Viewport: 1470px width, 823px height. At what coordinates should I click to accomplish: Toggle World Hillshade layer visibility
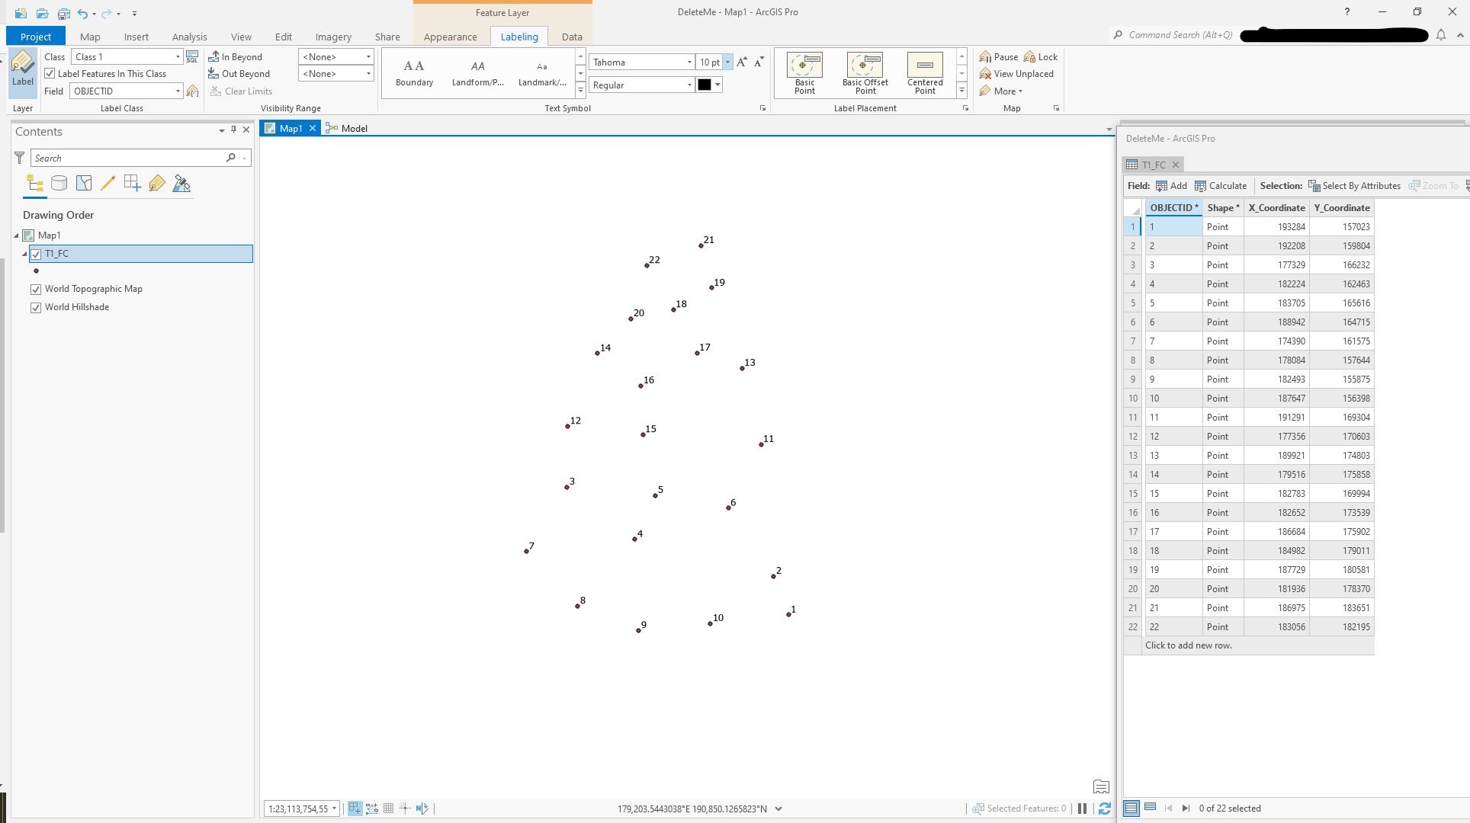click(x=36, y=307)
